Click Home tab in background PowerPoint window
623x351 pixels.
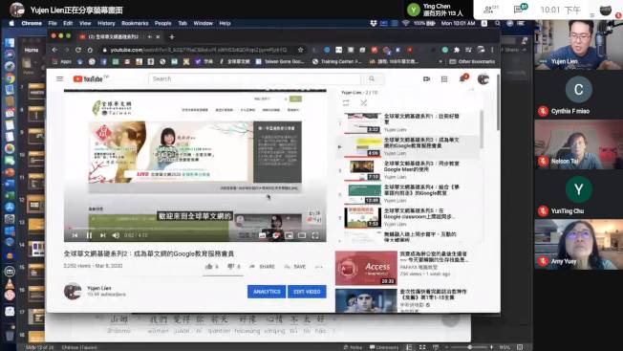pyautogui.click(x=31, y=50)
